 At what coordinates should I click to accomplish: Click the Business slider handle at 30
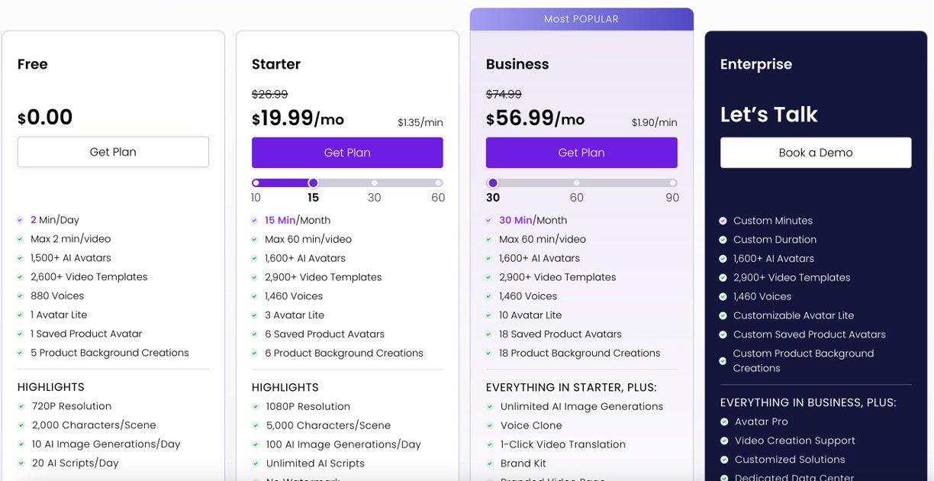493,183
